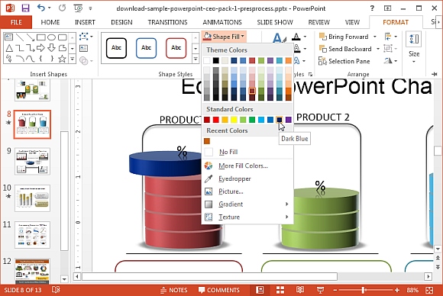Open the FILE tab
443x296 pixels.
[x=16, y=22]
